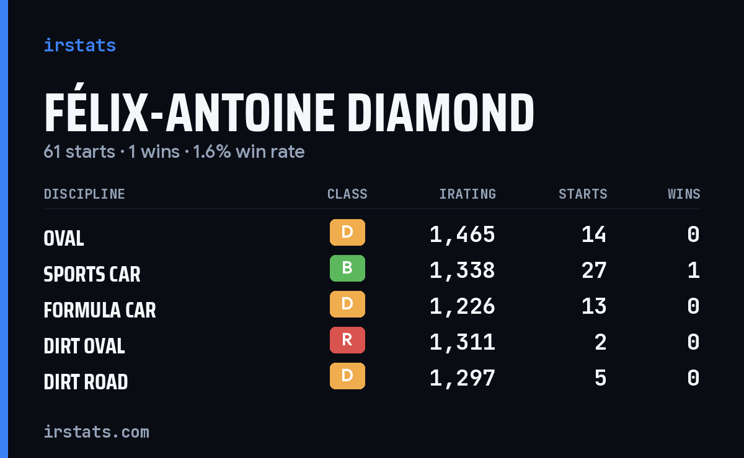Open the irstats logo link
The height and width of the screenshot is (458, 744).
point(80,45)
